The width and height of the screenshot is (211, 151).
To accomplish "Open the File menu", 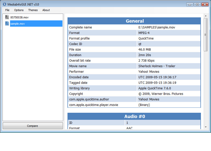I will [x=7, y=10].
